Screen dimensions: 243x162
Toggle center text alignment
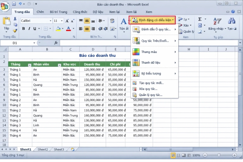(x=87, y=28)
